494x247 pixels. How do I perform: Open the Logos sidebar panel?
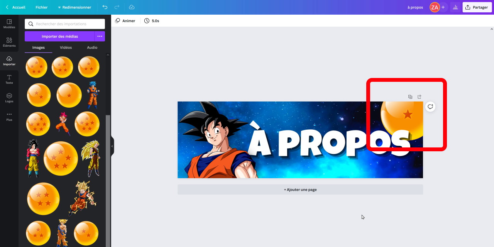coord(9,98)
